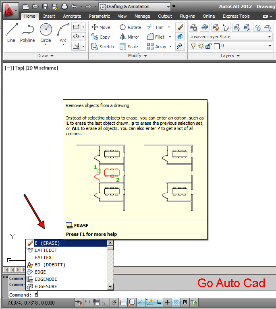Click the Rectangle draw icon
This screenshot has width=276, height=309.
coord(76,27)
